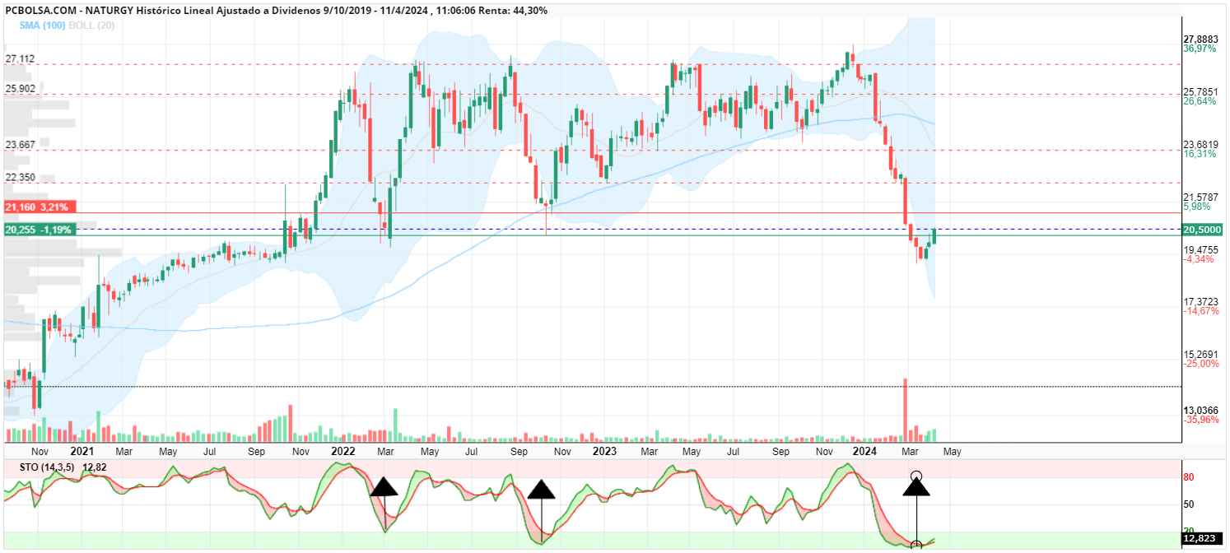
Task: Click the 13,0366 price axis value
Action: tap(1200, 410)
